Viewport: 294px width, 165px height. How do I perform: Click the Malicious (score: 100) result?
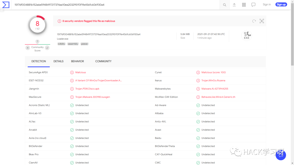214,72
